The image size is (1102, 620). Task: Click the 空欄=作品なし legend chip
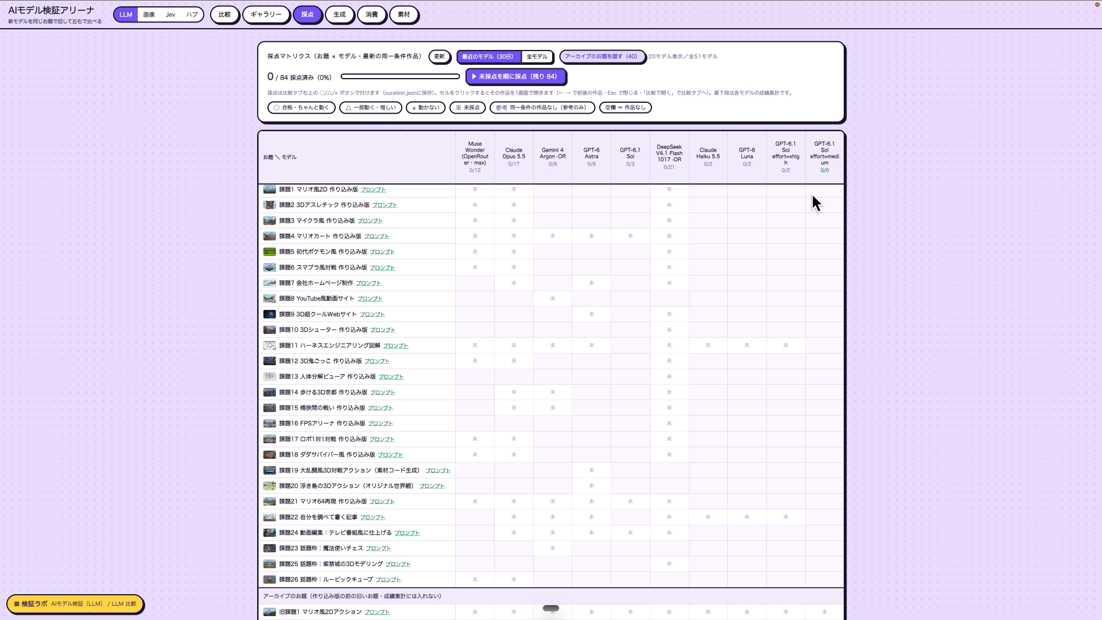[625, 108]
